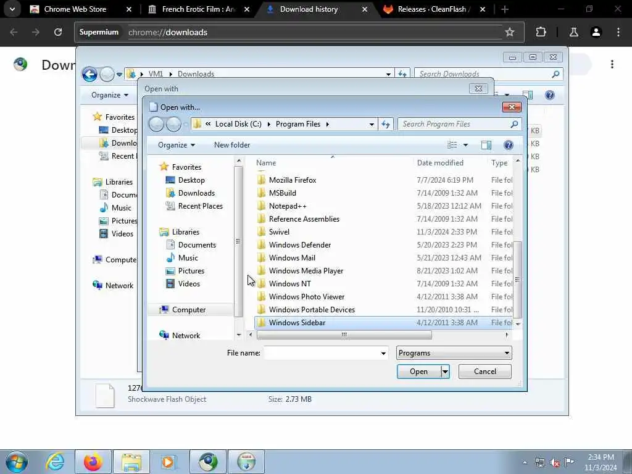The height and width of the screenshot is (474, 632).
Task: Click the navigation pane scrollbar
Action: 239,241
